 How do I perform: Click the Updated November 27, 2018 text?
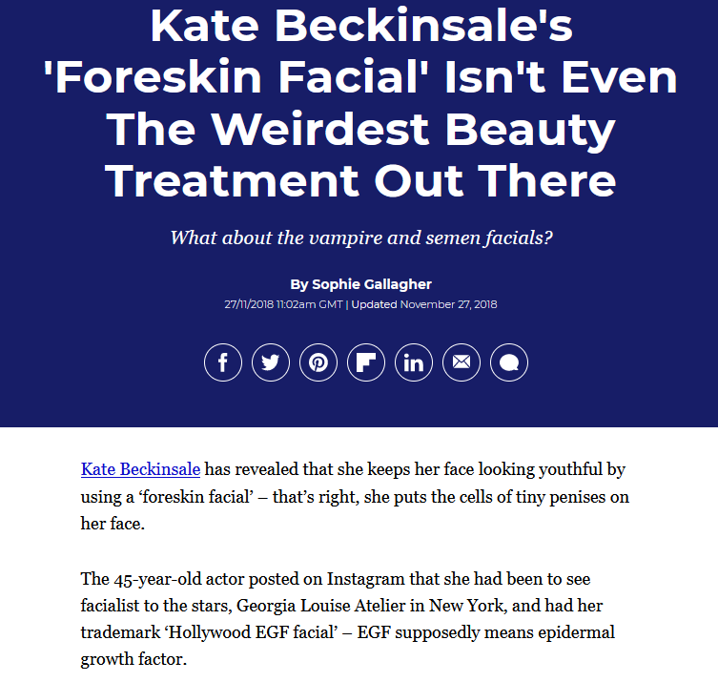coord(424,304)
